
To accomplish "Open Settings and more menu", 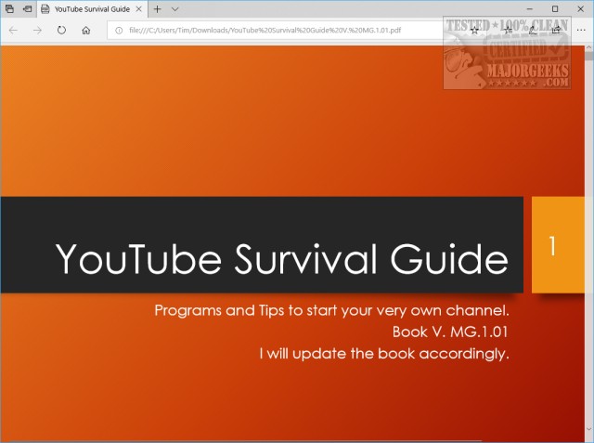I will coord(581,31).
